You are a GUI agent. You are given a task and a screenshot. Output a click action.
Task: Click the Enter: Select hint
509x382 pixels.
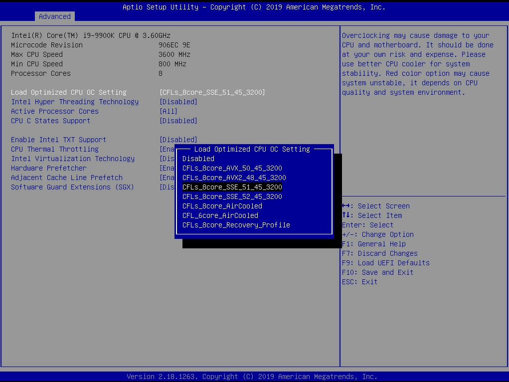367,225
